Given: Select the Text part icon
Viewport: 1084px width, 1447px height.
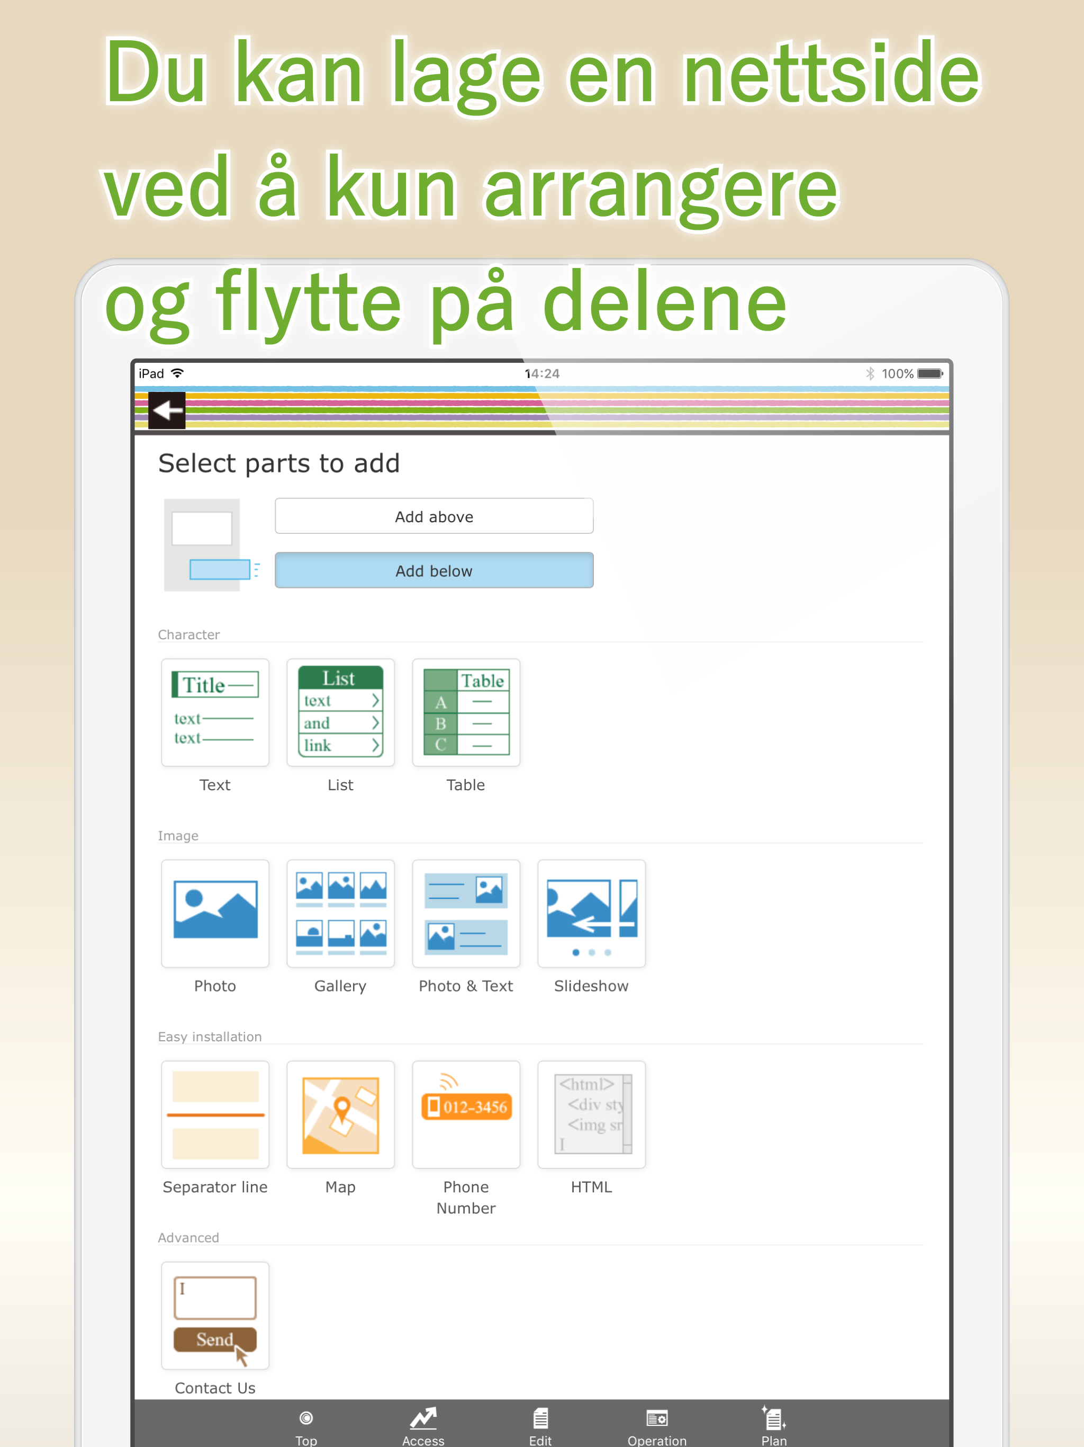Looking at the screenshot, I should [214, 712].
